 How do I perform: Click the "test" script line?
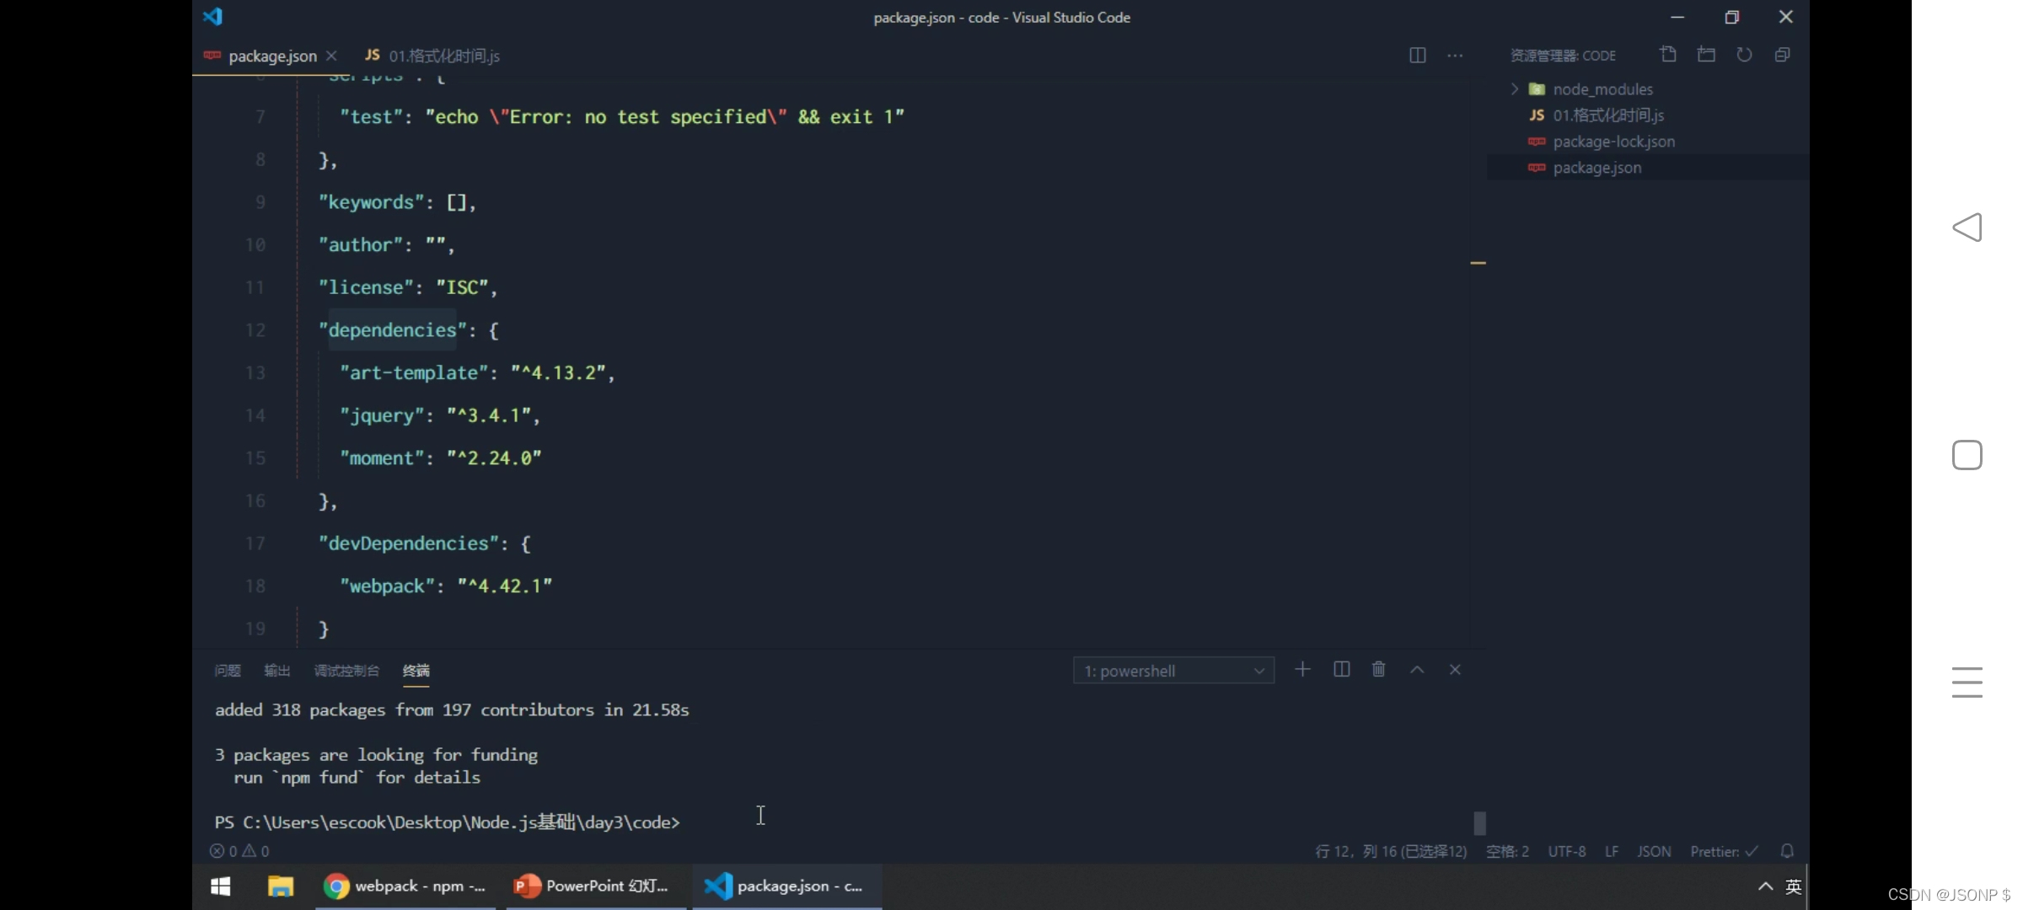click(x=622, y=116)
